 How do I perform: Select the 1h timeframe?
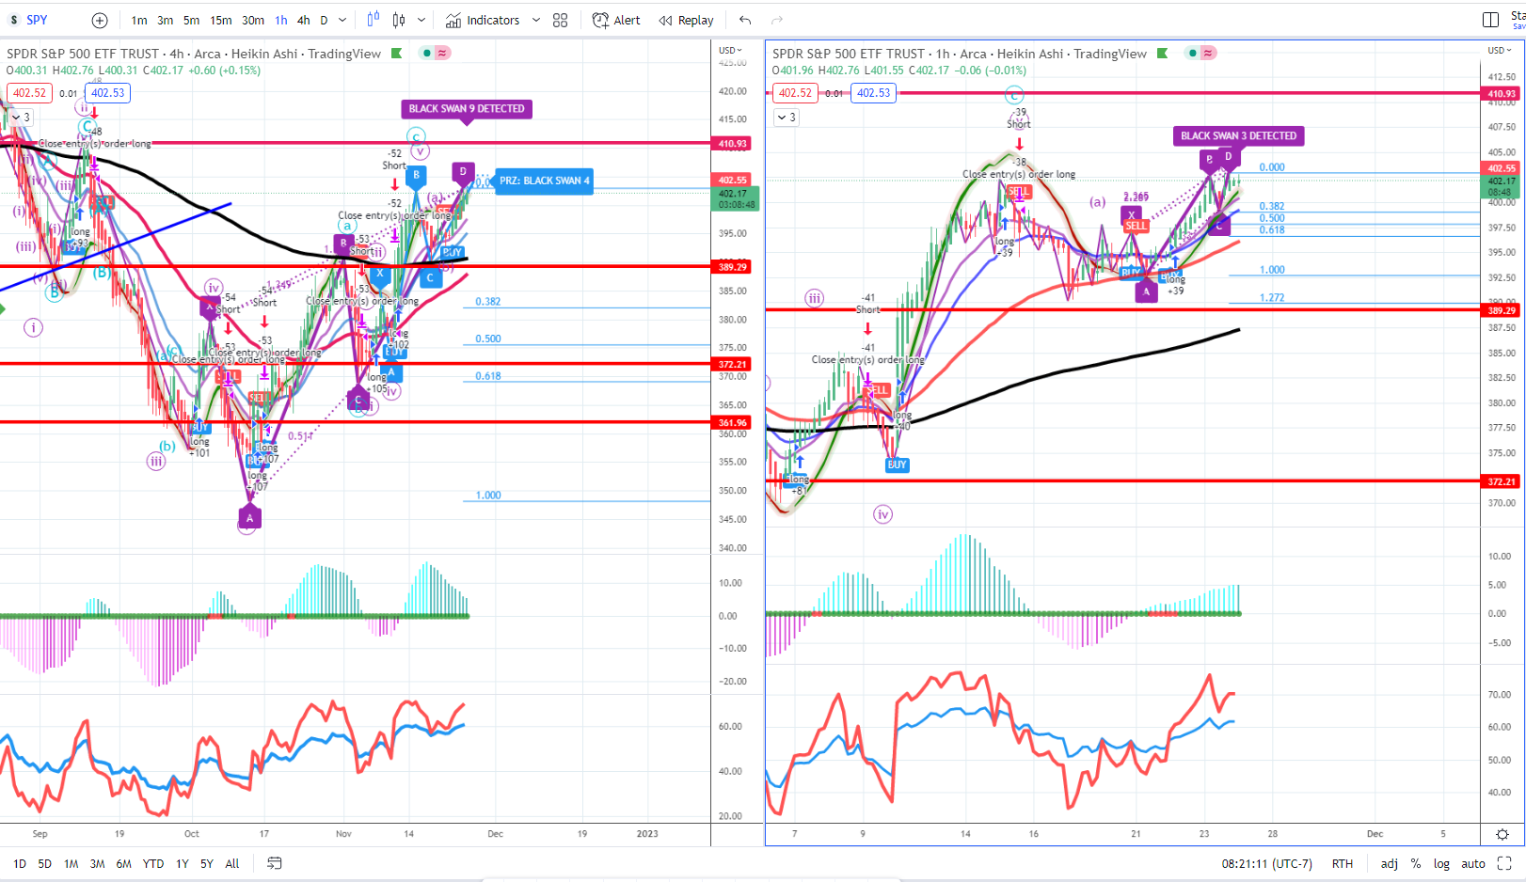281,20
